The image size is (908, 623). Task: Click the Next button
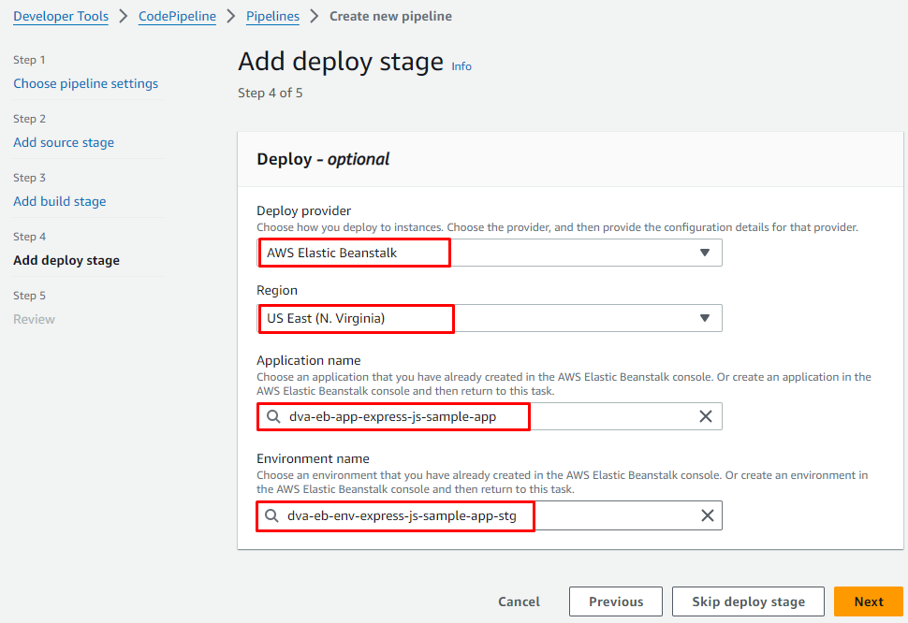point(868,601)
